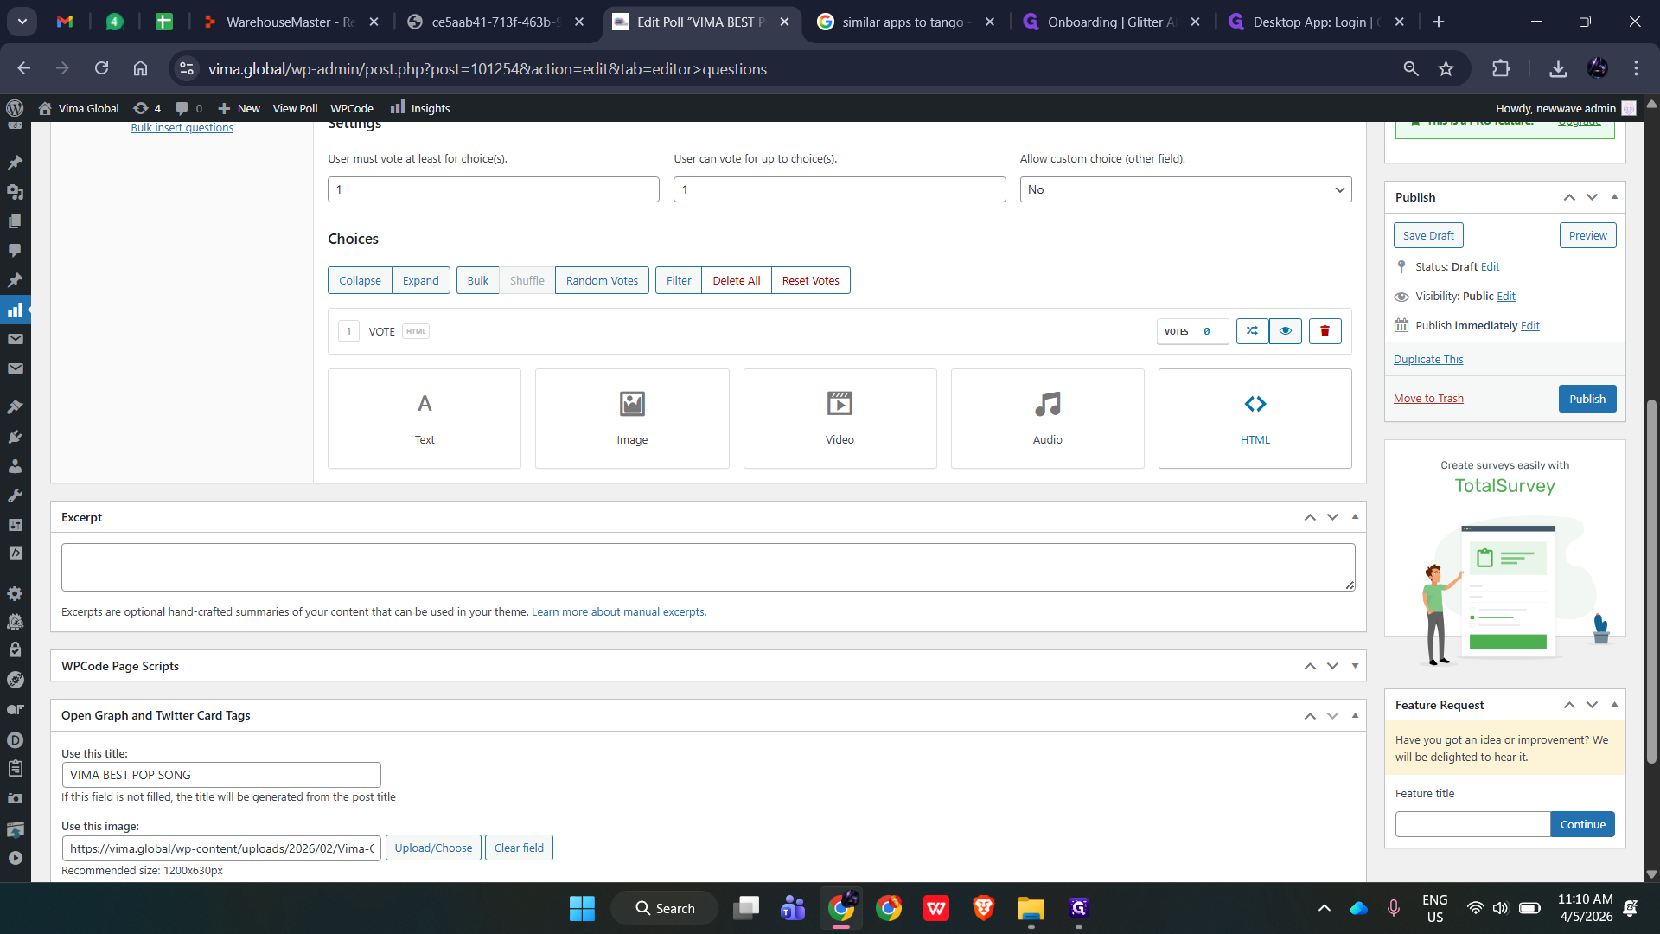The image size is (1660, 934).
Task: Open Bulk insert questions link
Action: 182,127
